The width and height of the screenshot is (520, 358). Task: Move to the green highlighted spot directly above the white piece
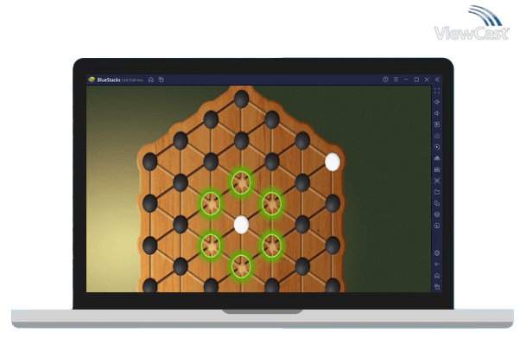241,182
